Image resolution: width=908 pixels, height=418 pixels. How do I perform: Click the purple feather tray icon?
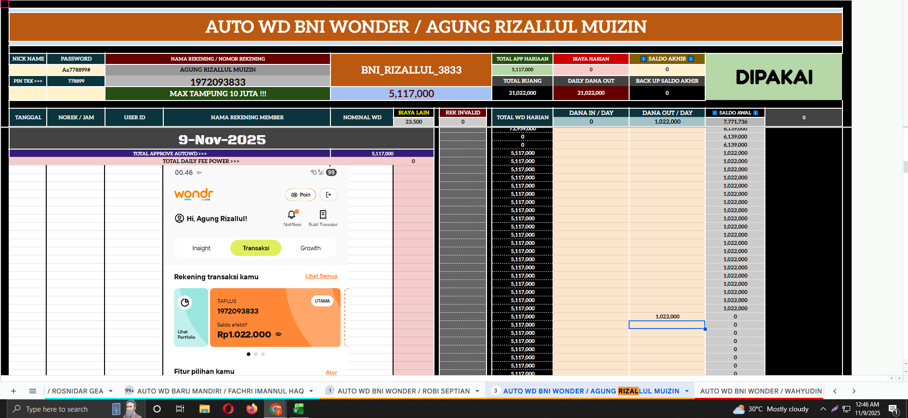pos(835,409)
